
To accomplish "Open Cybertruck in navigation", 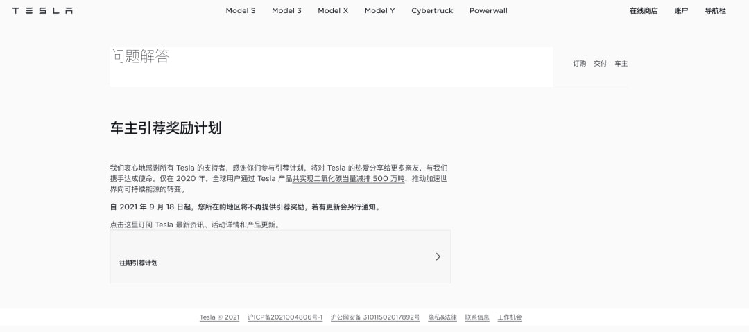I will point(432,10).
